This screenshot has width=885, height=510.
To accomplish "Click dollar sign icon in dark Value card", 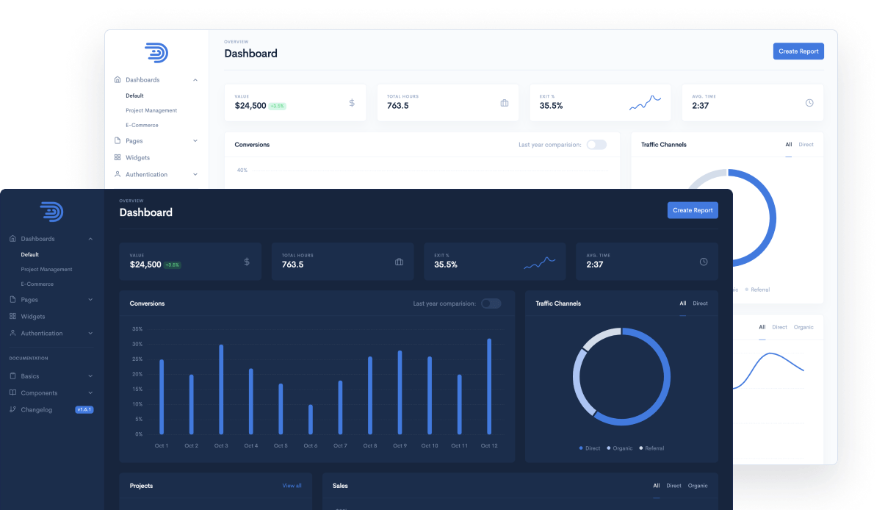I will 247,262.
